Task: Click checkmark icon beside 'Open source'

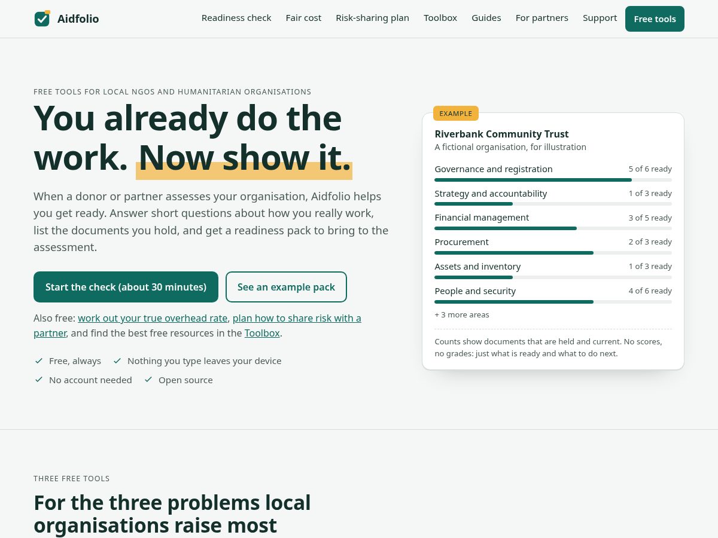Action: [148, 380]
